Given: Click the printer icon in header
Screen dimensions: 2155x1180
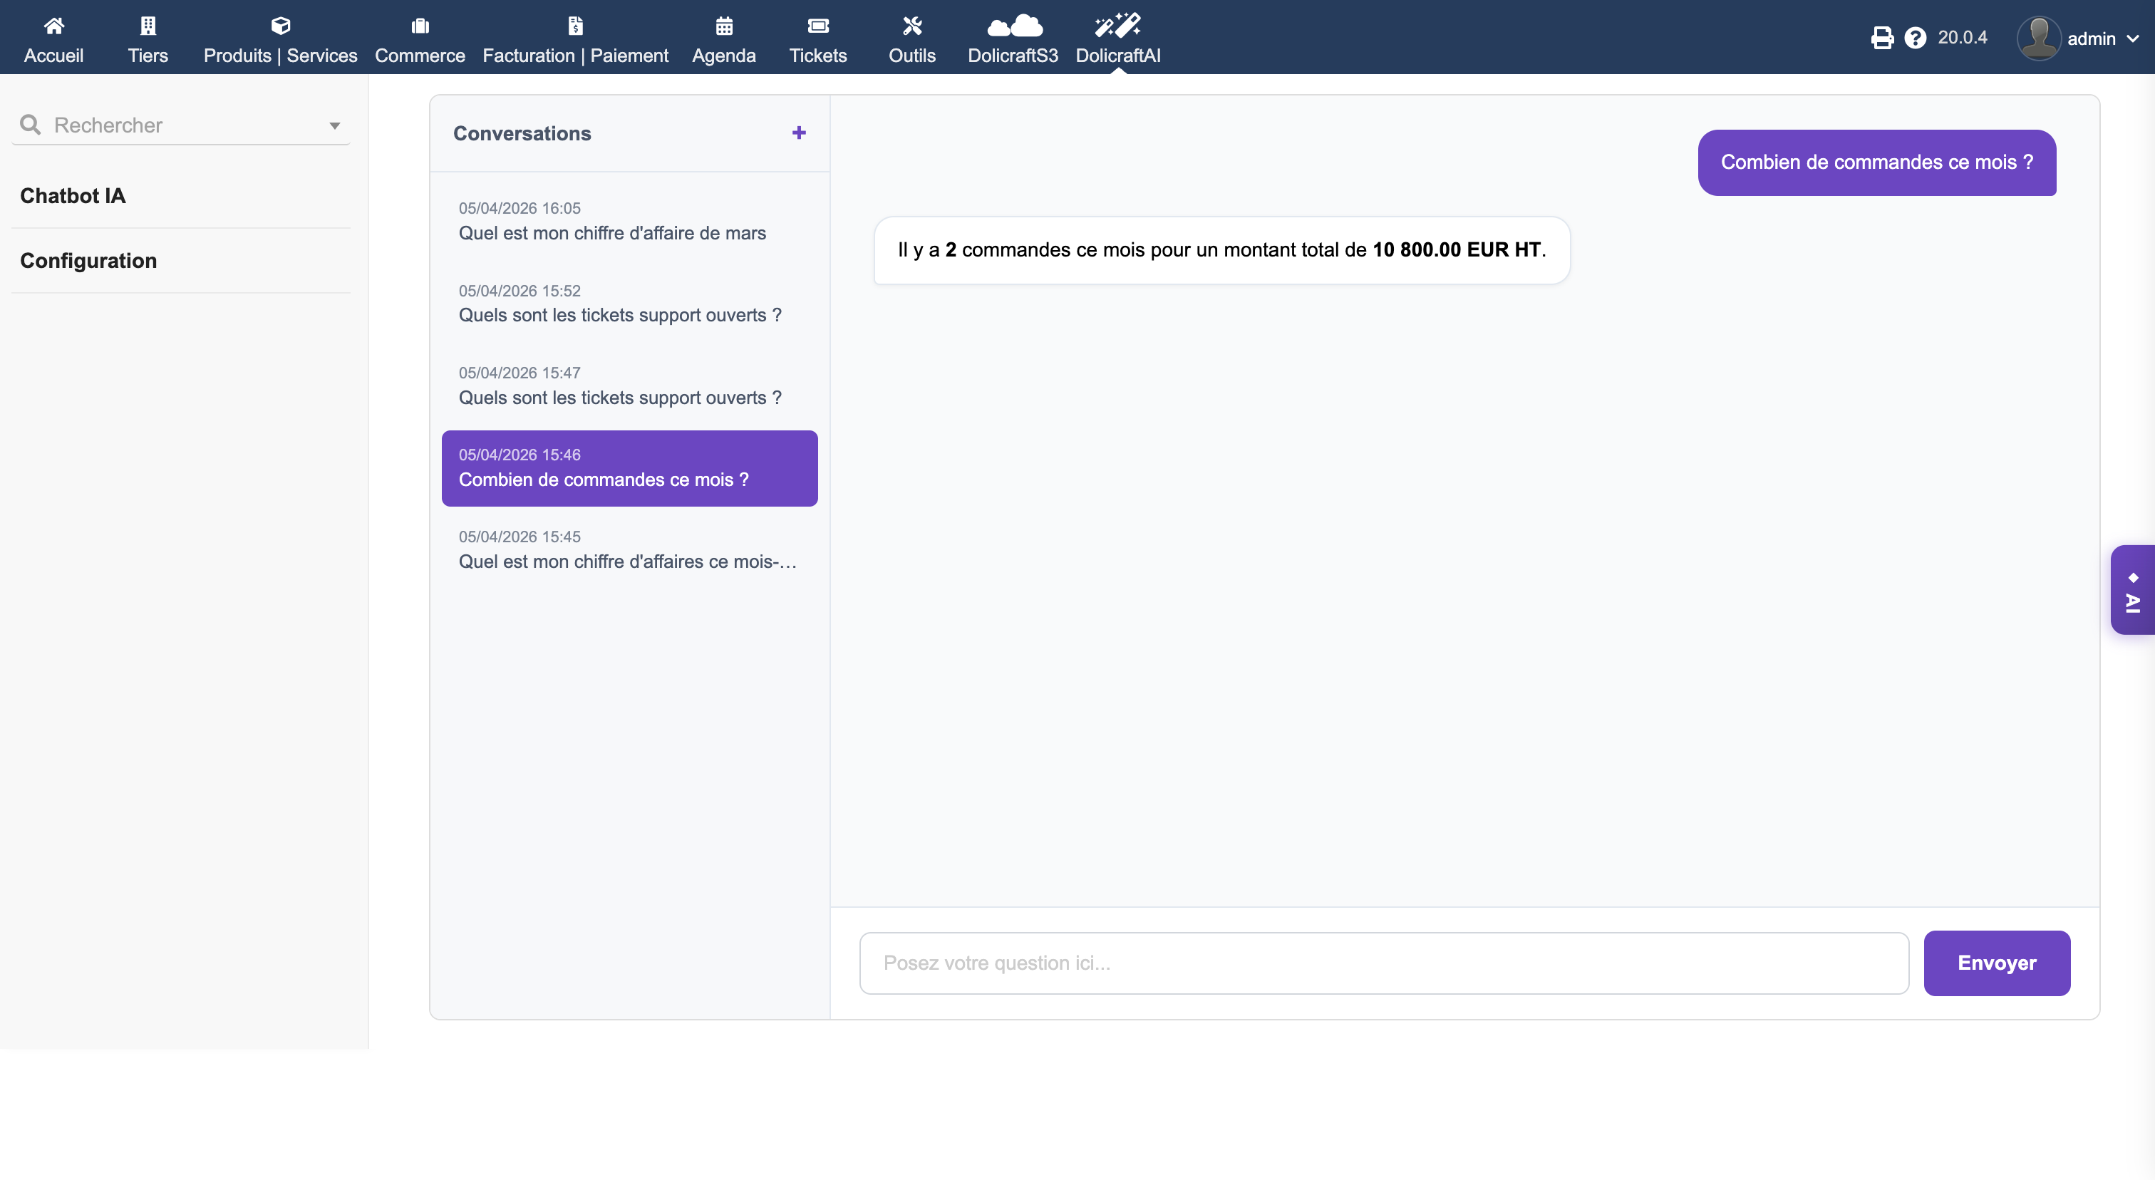Looking at the screenshot, I should coord(1881,38).
